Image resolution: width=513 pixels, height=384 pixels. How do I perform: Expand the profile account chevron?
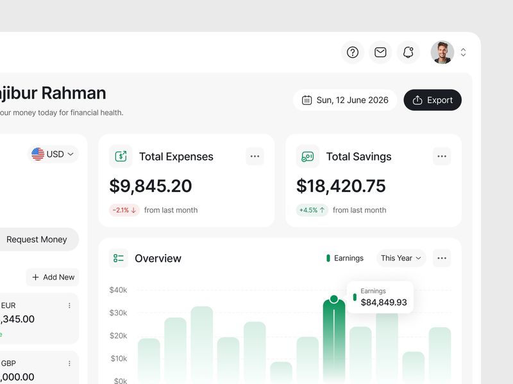463,52
